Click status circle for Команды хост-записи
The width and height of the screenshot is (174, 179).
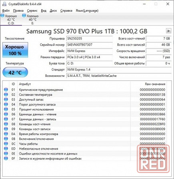6,129
